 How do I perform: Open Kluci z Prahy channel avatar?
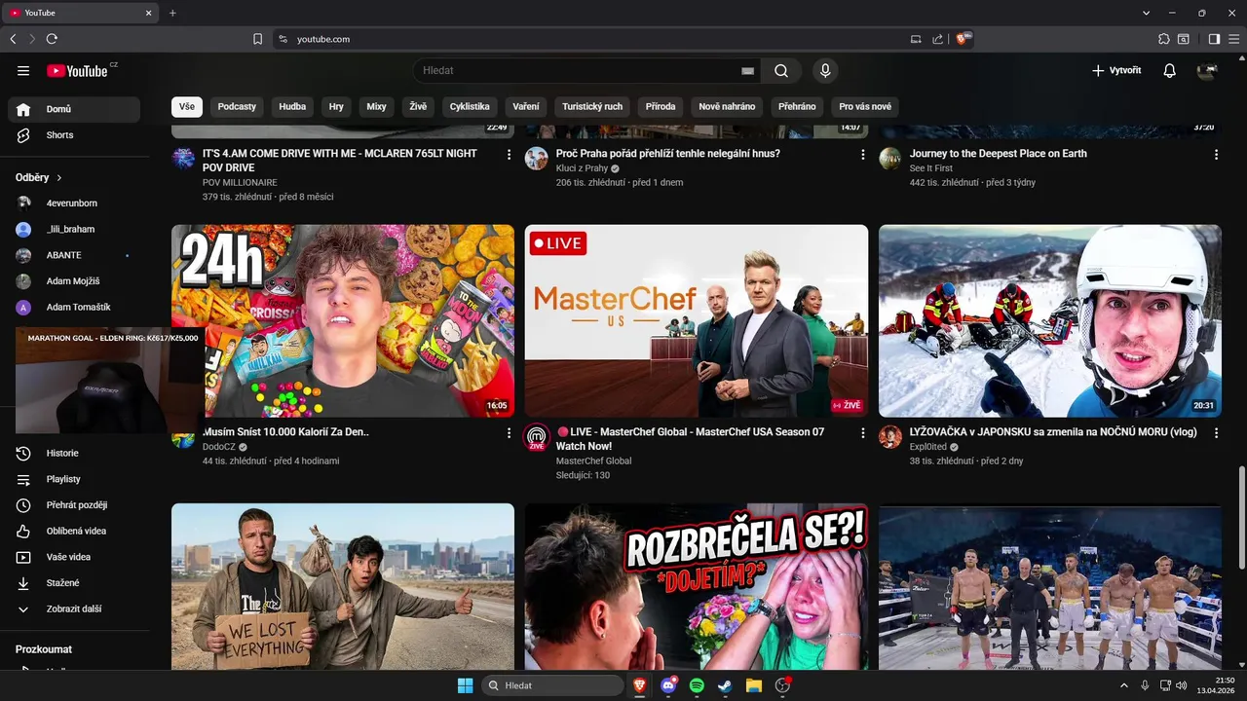[537, 159]
